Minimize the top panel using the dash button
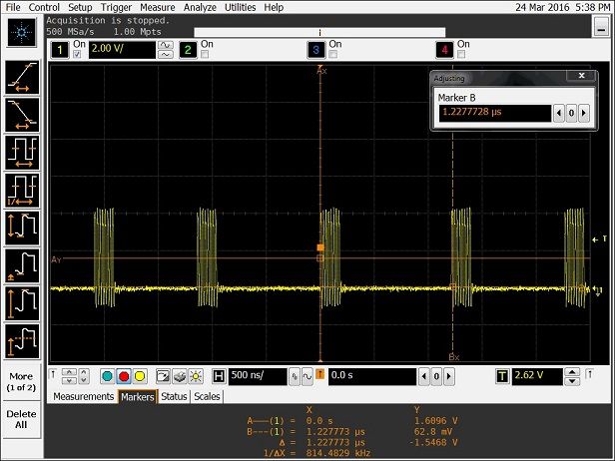 click(x=601, y=27)
